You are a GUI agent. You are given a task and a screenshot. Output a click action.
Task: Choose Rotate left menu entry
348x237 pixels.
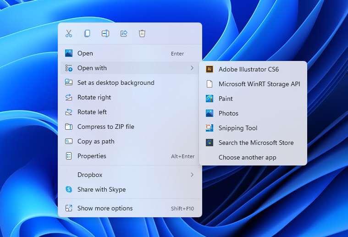92,112
